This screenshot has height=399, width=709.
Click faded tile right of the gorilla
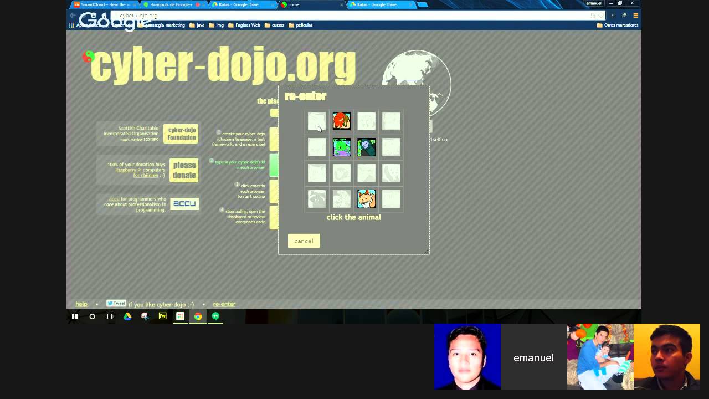coord(391,147)
